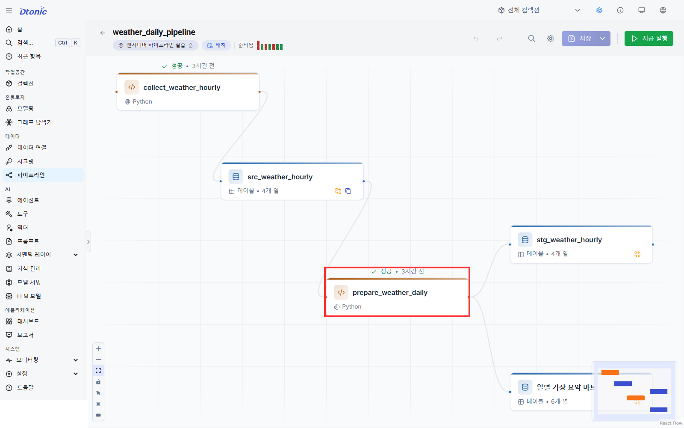Click the side panel expand chevron

88,242
